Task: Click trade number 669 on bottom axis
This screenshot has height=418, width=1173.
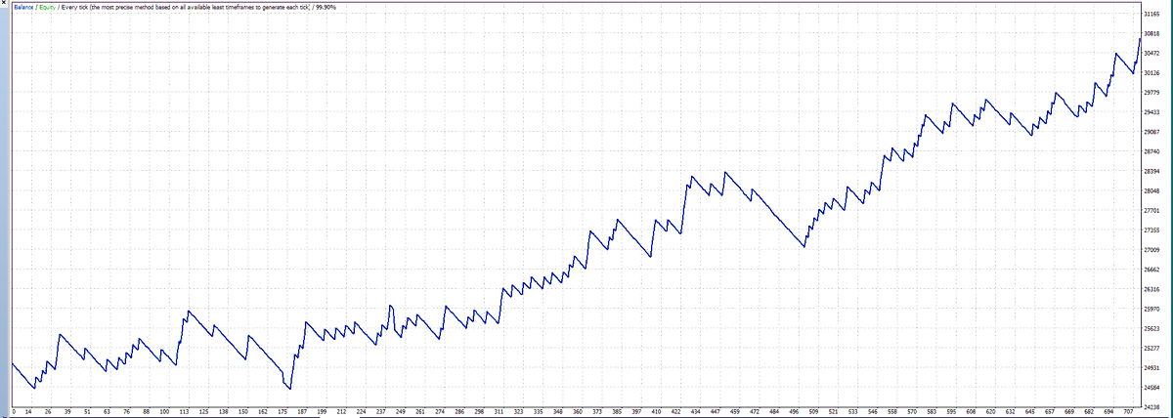Action: click(x=1070, y=412)
